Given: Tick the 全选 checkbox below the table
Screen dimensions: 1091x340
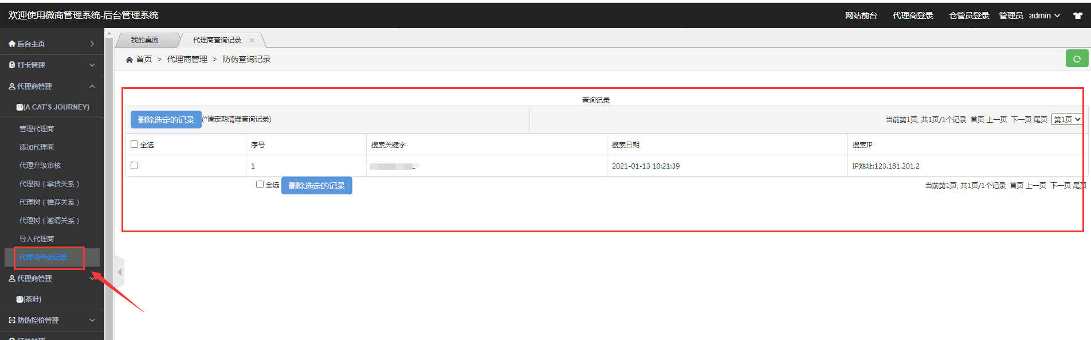Looking at the screenshot, I should (260, 184).
